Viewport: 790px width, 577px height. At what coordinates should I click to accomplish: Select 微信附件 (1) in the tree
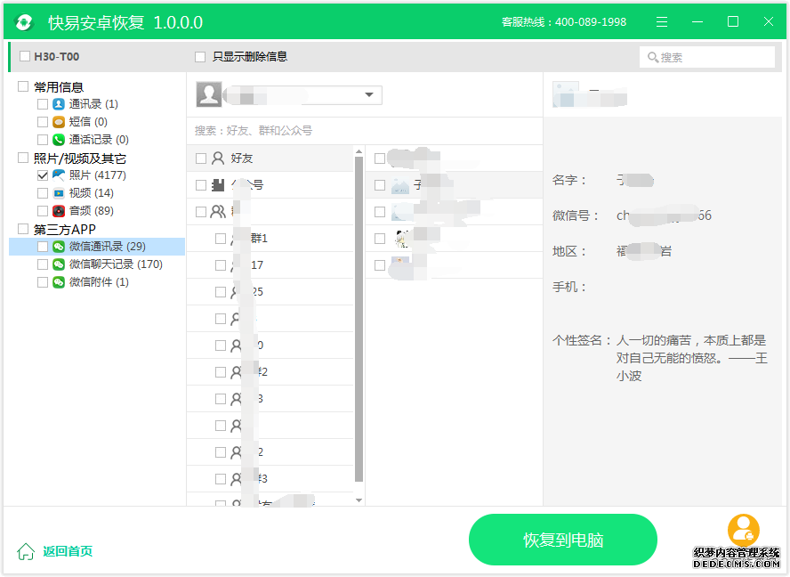coord(98,282)
